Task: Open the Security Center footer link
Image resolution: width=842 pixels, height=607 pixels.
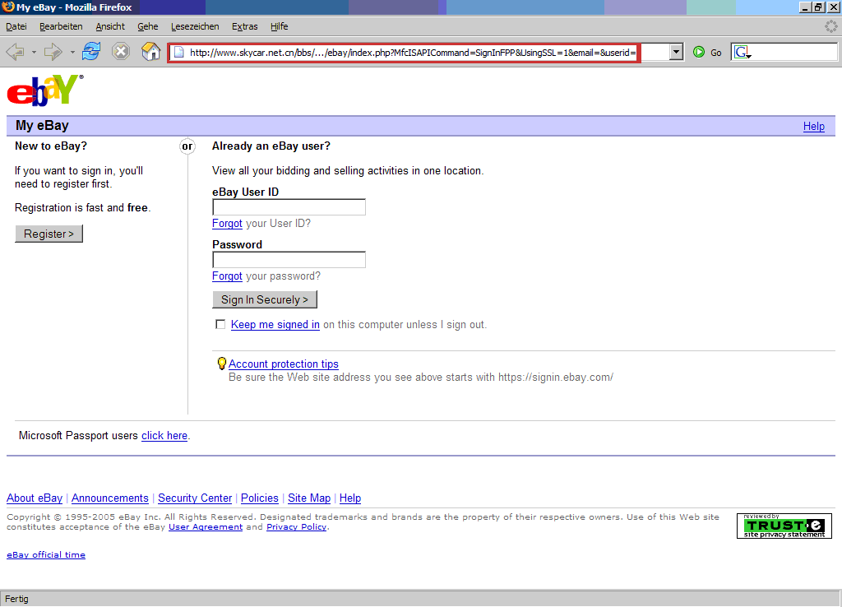Action: 195,498
